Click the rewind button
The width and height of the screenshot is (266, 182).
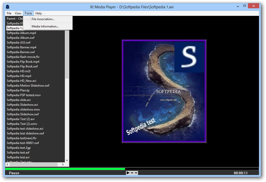click(x=132, y=173)
